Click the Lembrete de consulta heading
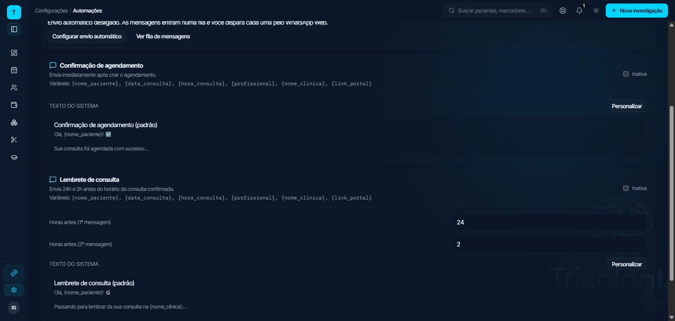The width and height of the screenshot is (675, 321). tap(90, 180)
